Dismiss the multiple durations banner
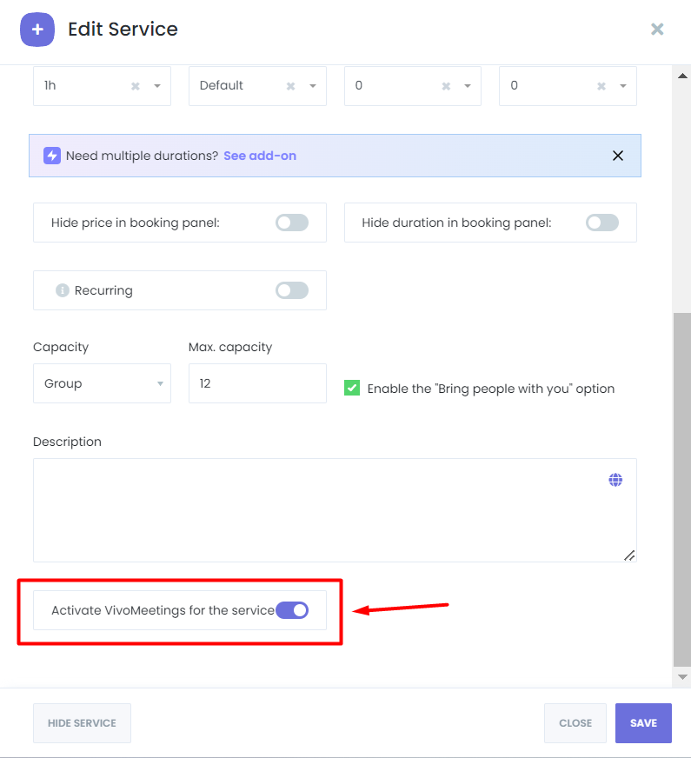 coord(618,156)
